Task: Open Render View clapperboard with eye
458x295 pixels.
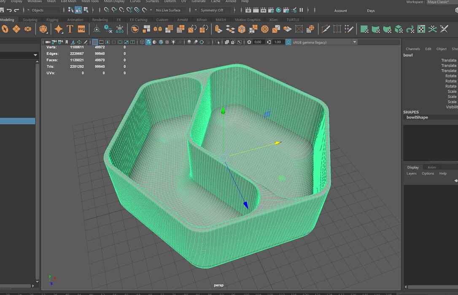Action: pos(248,10)
